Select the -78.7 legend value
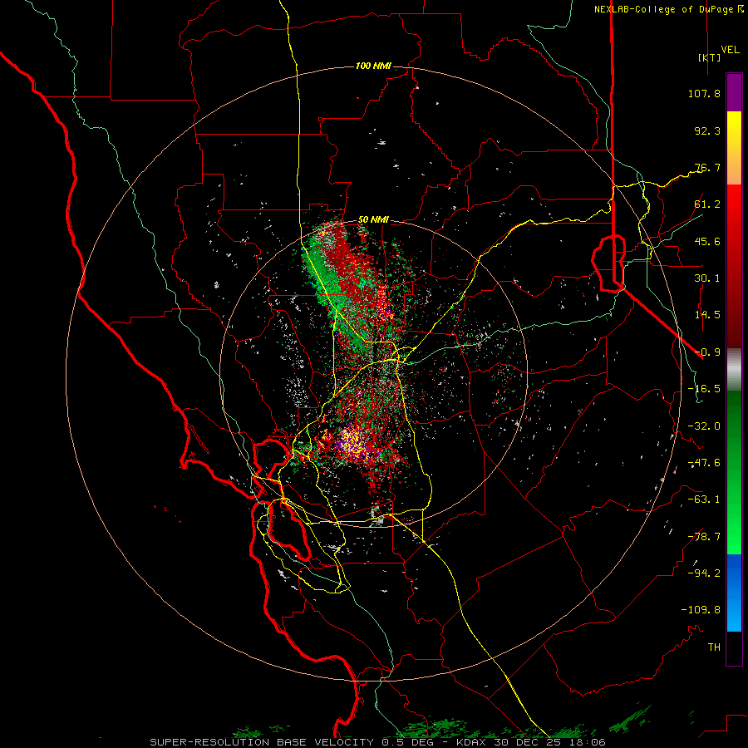 [704, 537]
